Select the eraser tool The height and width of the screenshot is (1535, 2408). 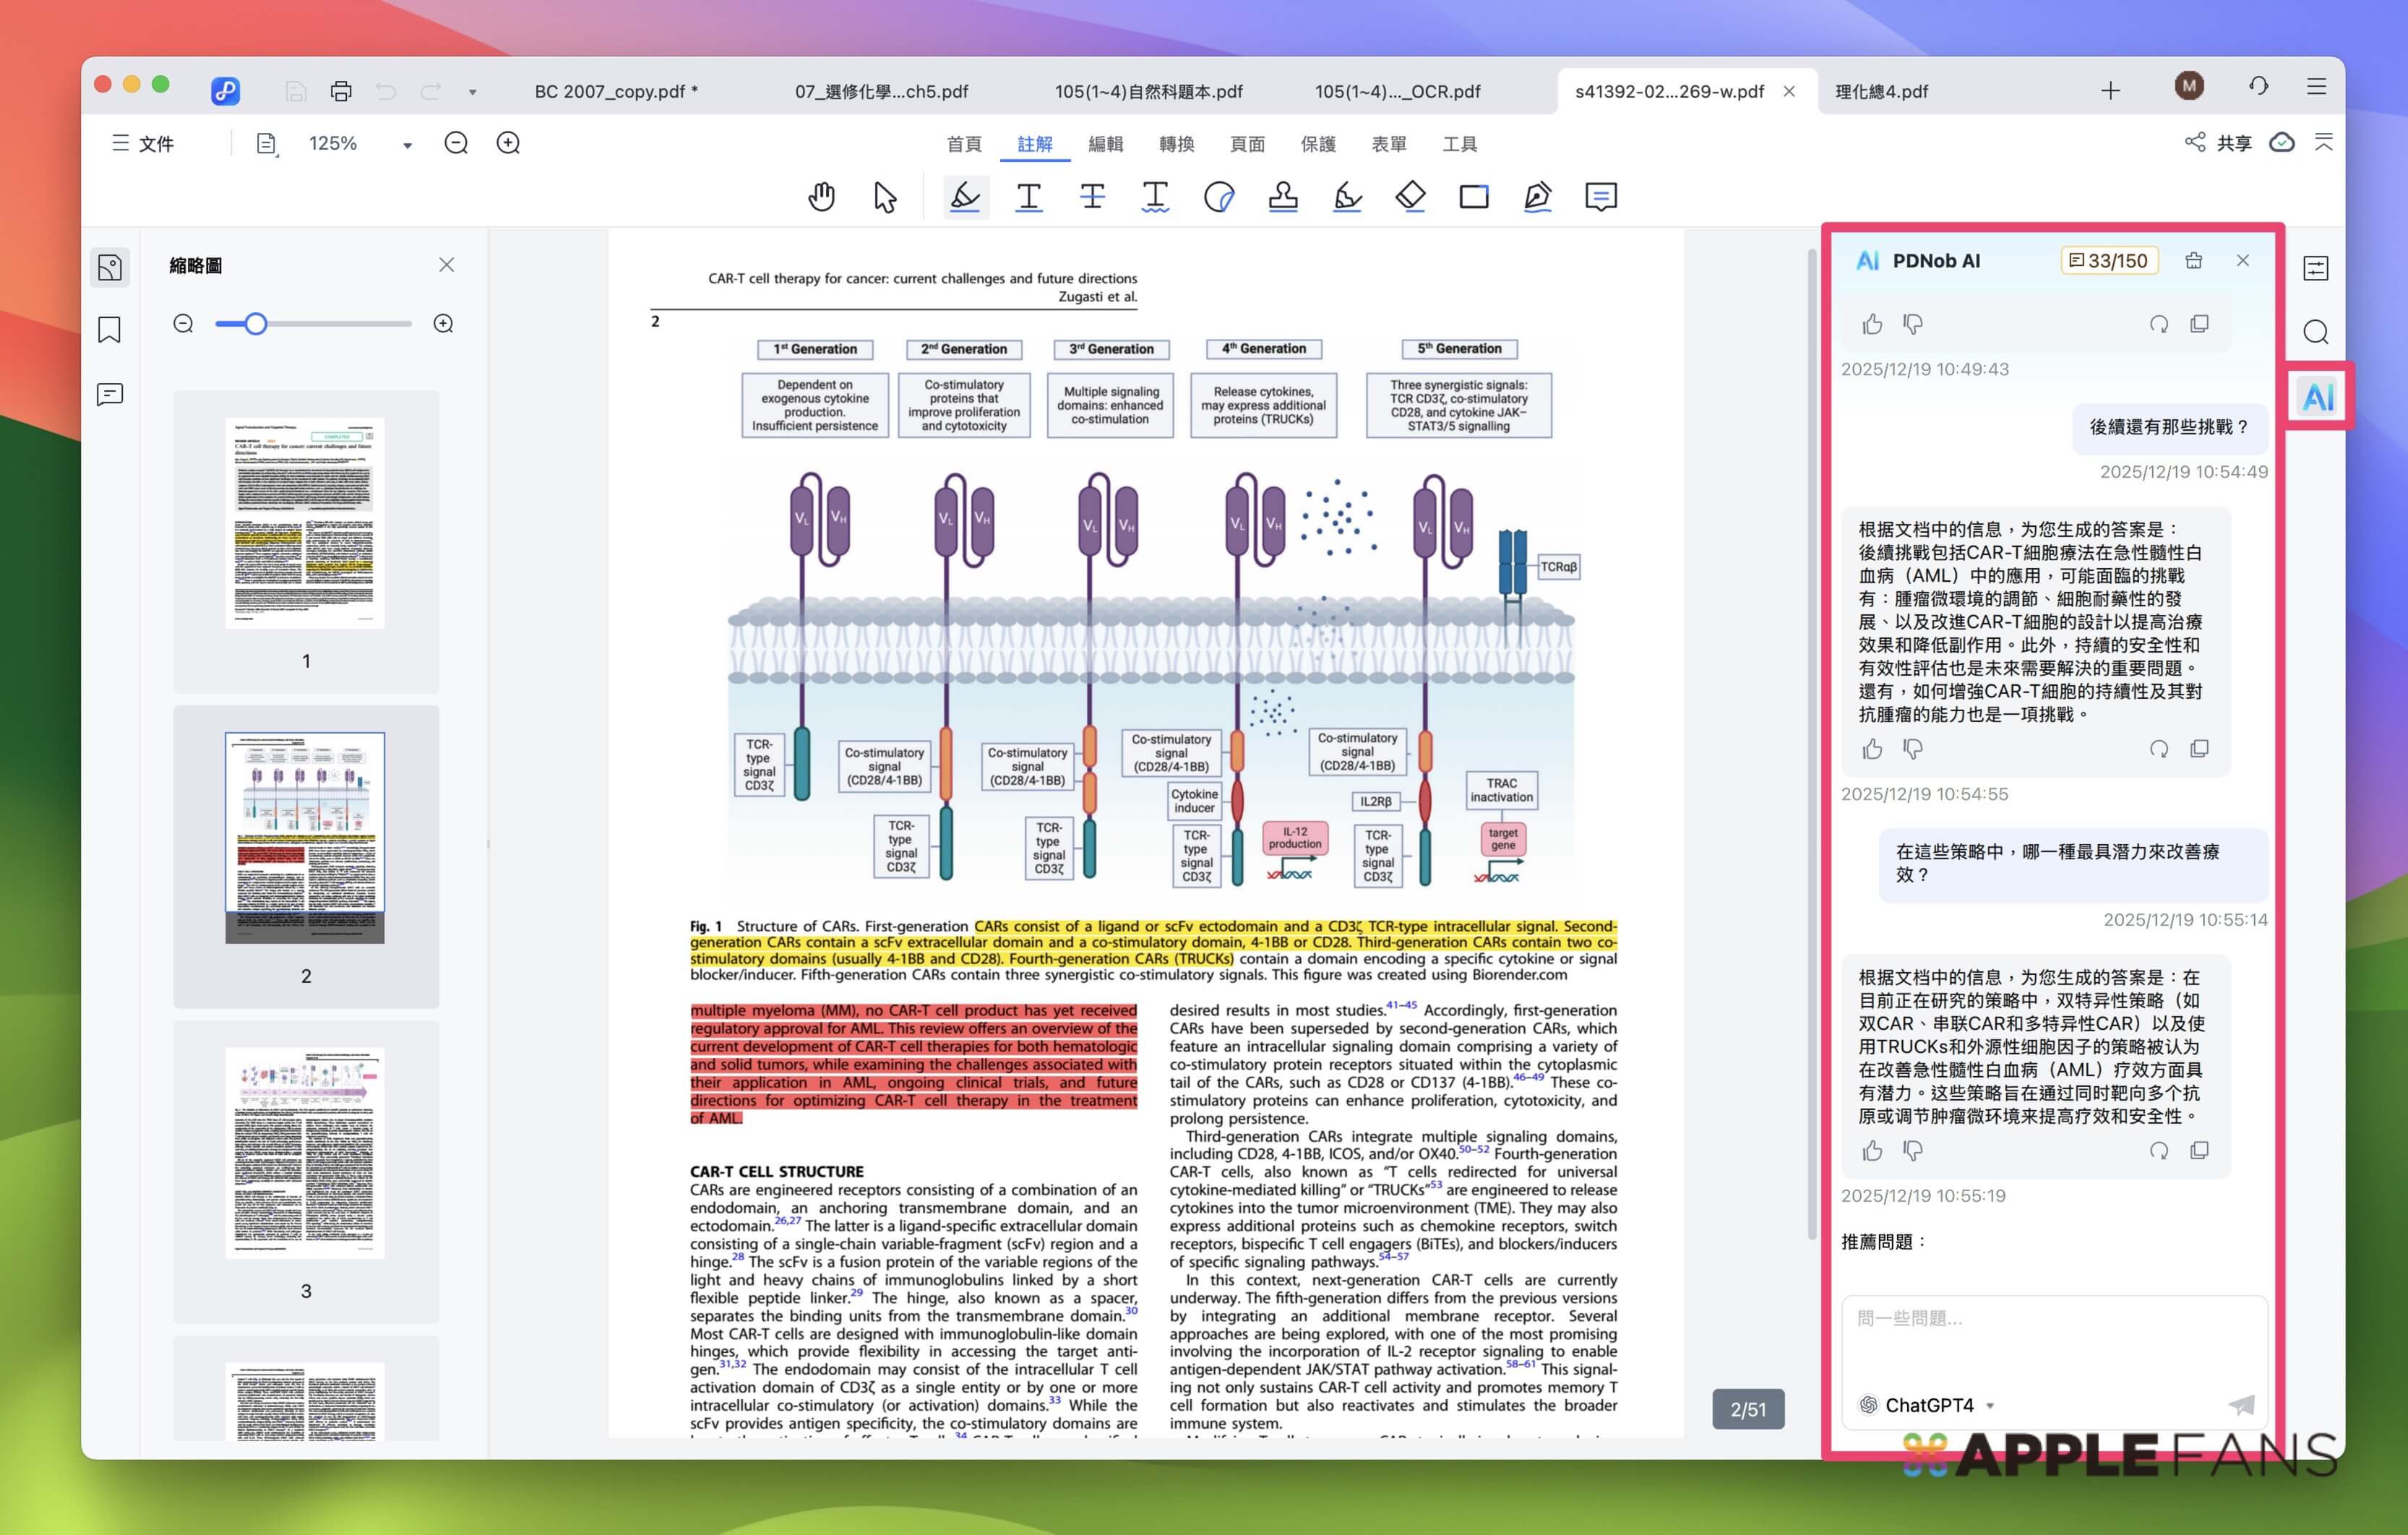coord(1410,196)
